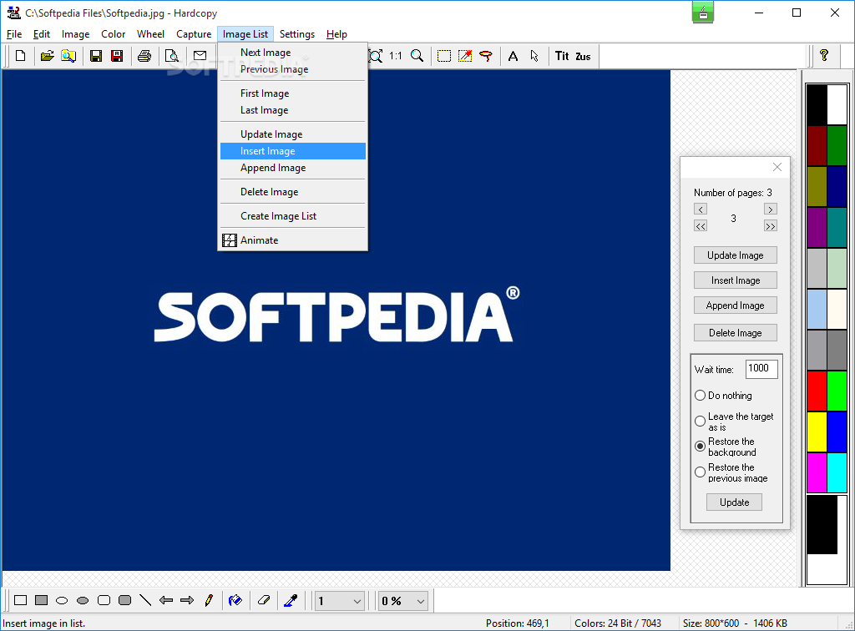Open the Capture menu
This screenshot has height=631, width=855.
(194, 33)
